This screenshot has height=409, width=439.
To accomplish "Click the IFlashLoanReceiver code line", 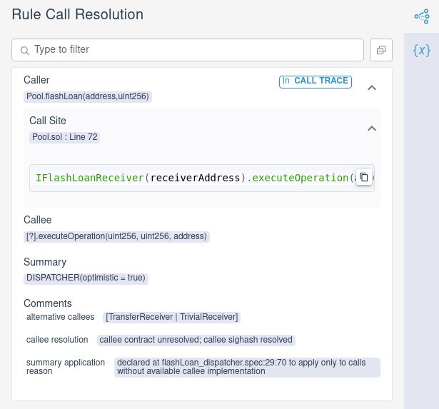I will (193, 178).
